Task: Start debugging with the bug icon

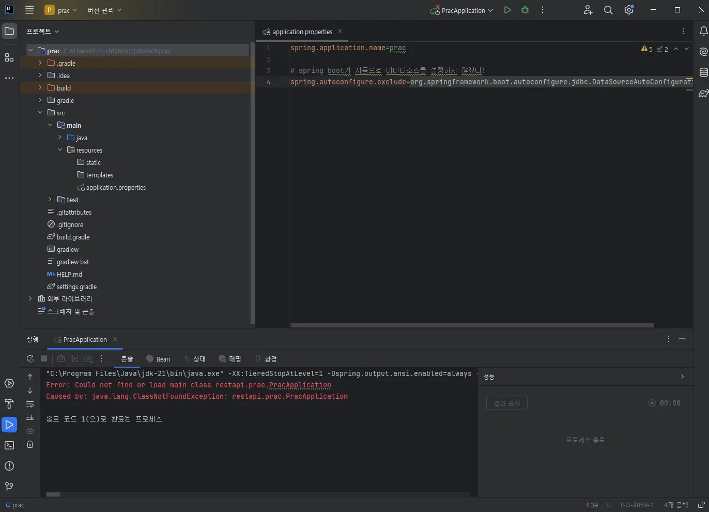Action: (525, 10)
